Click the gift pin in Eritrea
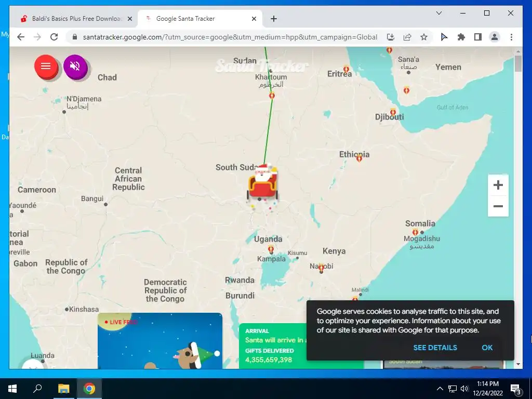This screenshot has height=399, width=532. [346, 69]
